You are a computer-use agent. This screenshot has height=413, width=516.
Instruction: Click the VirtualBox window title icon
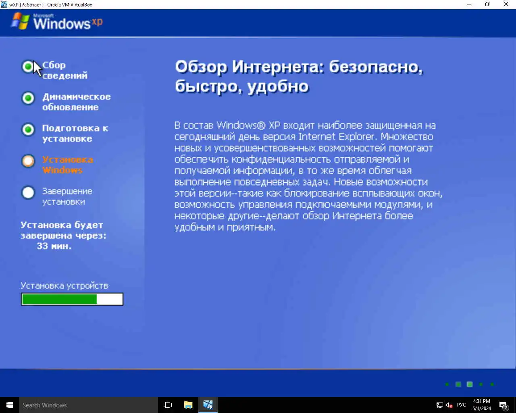tap(4, 4)
